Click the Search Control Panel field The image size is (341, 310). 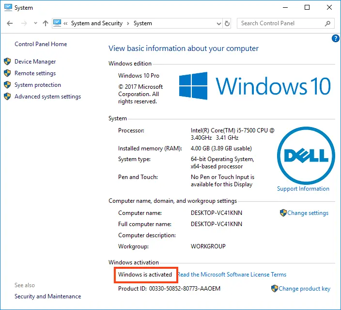coord(286,23)
